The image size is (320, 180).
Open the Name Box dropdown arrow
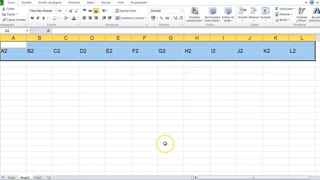(x=27, y=31)
